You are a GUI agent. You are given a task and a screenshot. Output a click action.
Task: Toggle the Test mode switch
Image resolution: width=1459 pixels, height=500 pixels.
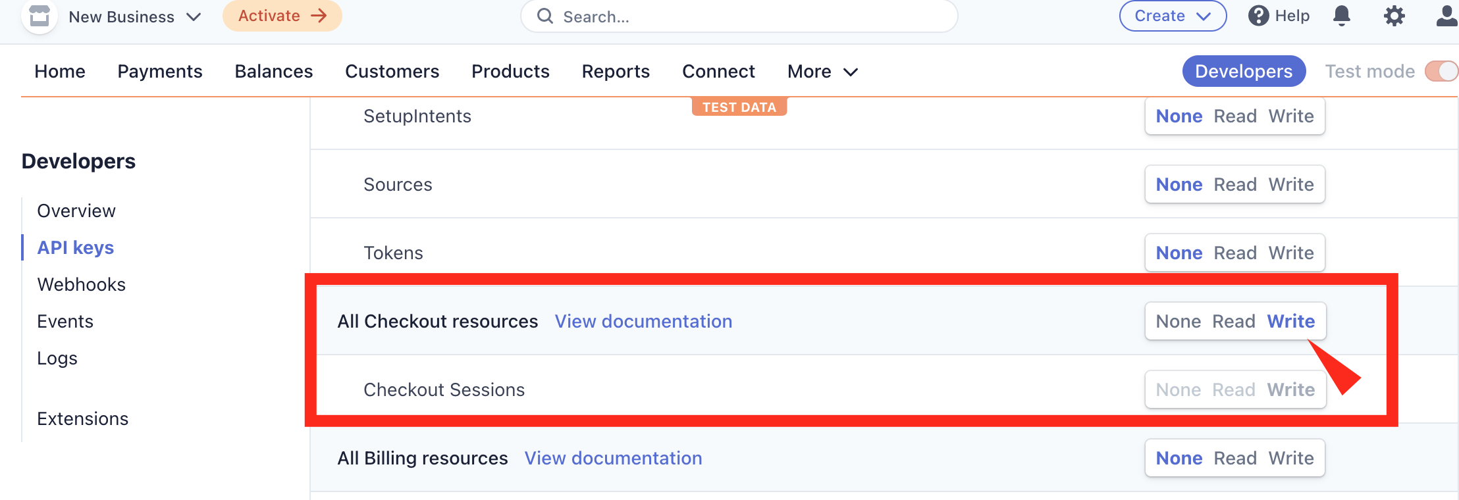1442,71
